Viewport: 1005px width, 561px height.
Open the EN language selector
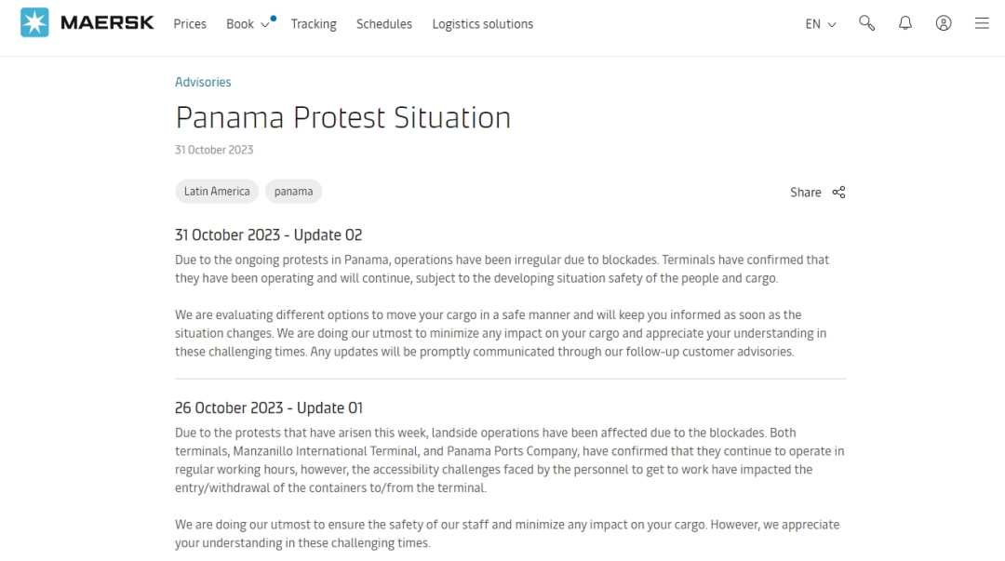point(821,24)
